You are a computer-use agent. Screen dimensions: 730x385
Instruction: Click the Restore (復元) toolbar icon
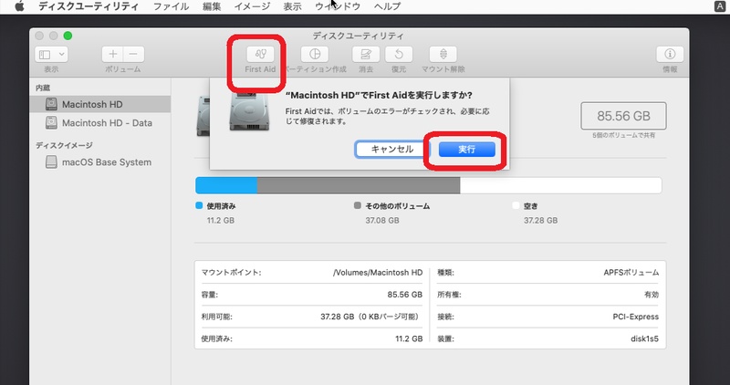(399, 55)
